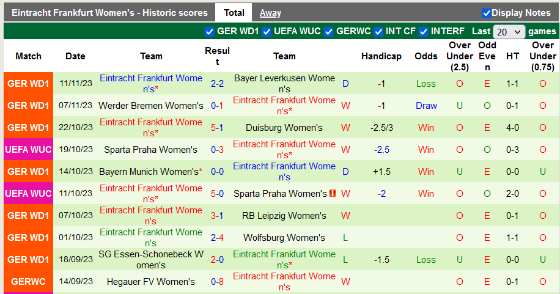Uncheck the INT CF filter
The image size is (560, 294).
click(378, 32)
